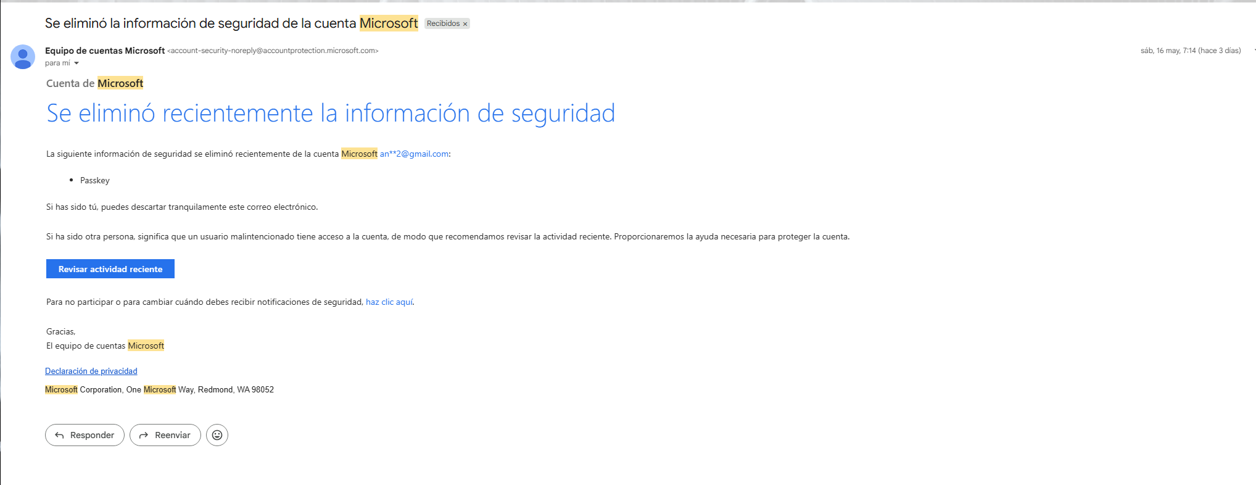Screen dimensions: 1256x485
Task: Open the 'Declaración de privacidad' link
Action: pos(91,371)
